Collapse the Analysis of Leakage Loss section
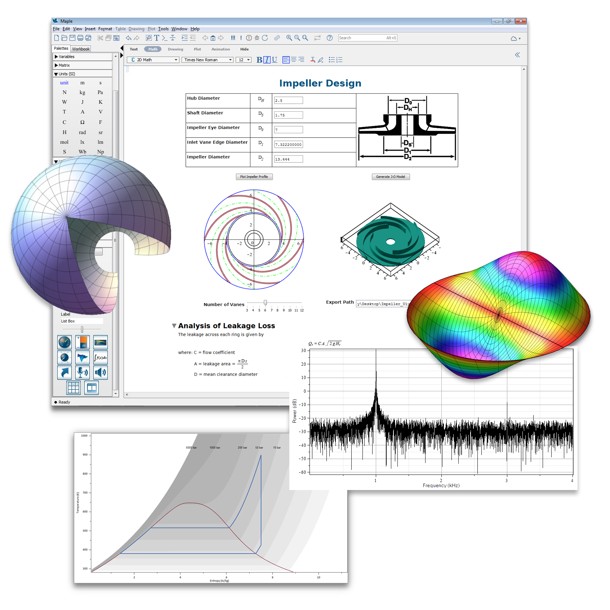 click(174, 326)
